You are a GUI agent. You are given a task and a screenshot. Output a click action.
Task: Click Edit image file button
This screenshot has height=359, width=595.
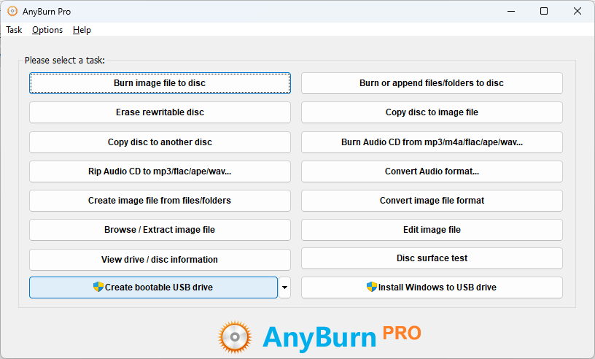432,230
